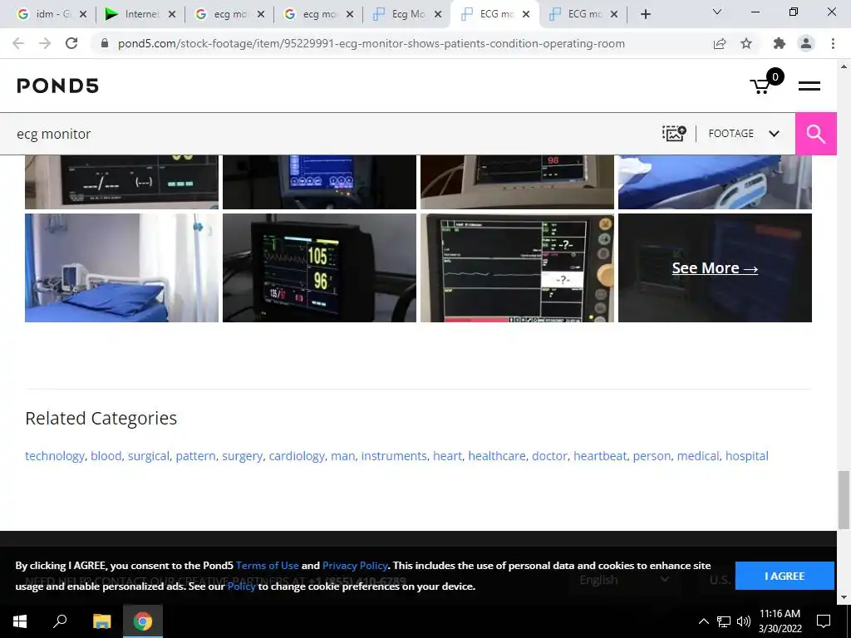Open the doctor category link

549,456
